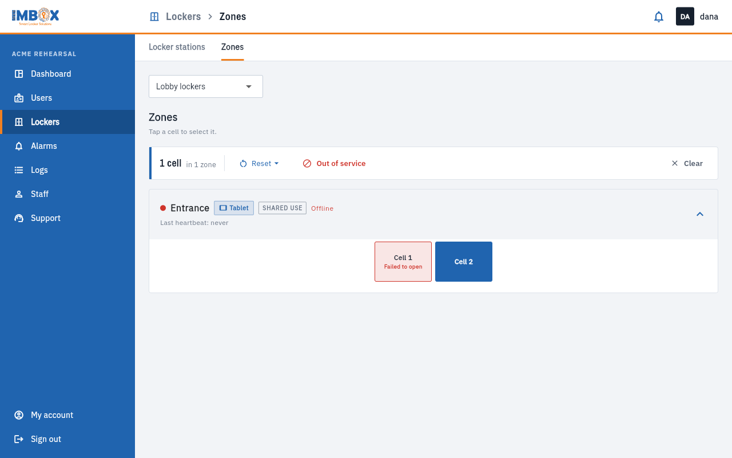Select Cell 1 failed to open

(403, 262)
